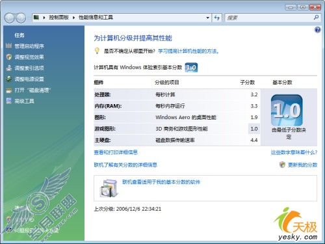Viewport: 325px width, 244px height.
Task: Click the 3.3 memory subscore
Action: pyautogui.click(x=254, y=106)
